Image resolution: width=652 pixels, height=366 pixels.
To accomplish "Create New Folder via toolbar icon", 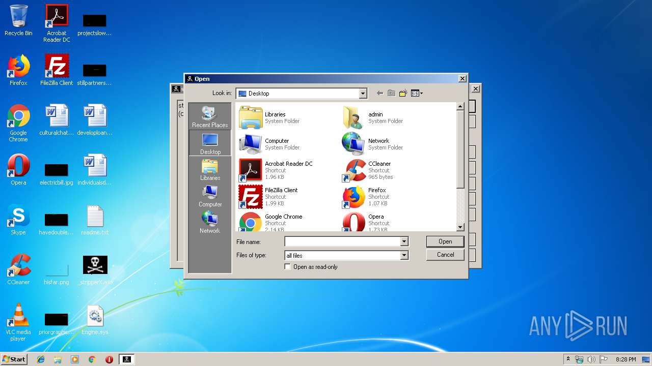I will pyautogui.click(x=403, y=93).
